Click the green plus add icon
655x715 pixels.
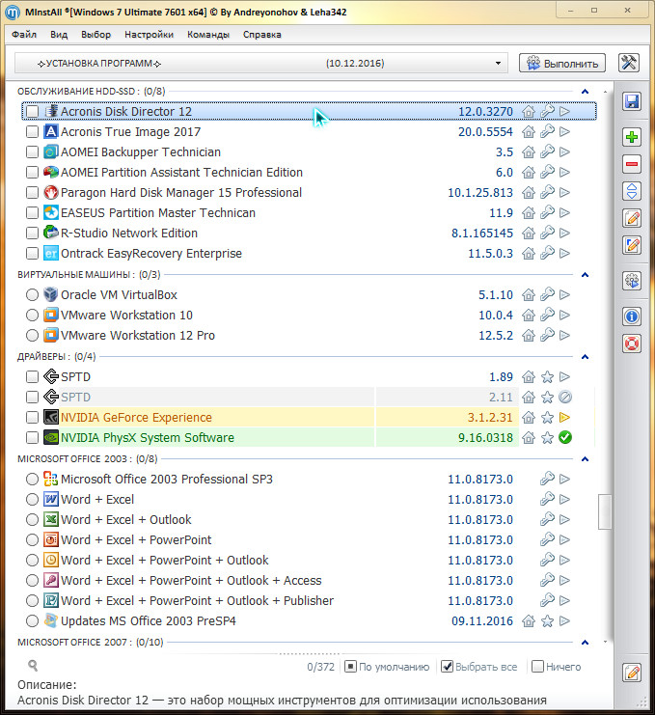[632, 137]
